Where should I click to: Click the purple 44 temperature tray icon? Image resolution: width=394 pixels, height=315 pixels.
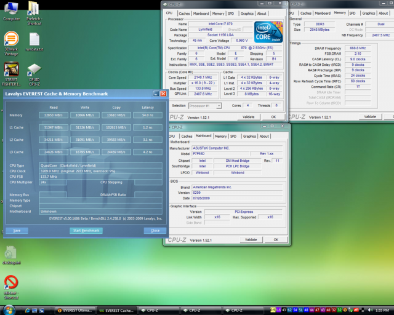[x=312, y=310]
